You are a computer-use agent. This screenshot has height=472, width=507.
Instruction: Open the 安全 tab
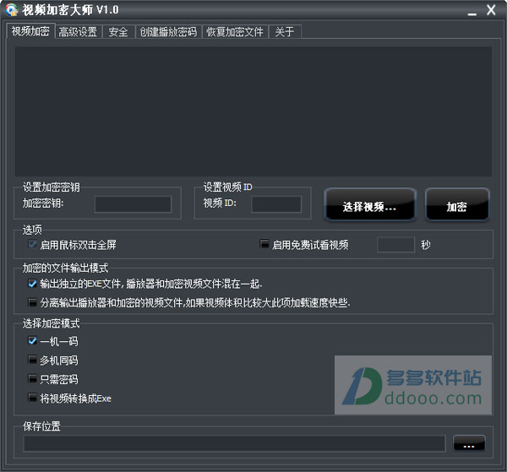click(118, 31)
